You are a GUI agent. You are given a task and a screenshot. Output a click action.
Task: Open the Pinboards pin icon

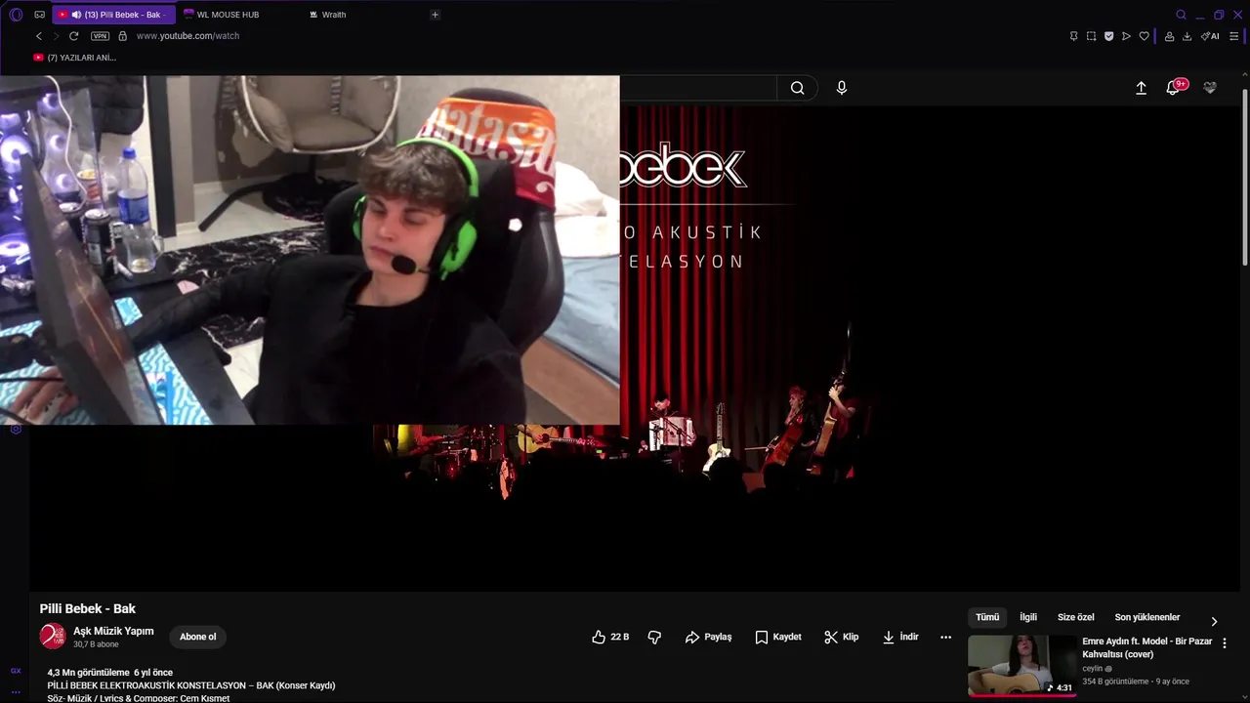pyautogui.click(x=1073, y=36)
